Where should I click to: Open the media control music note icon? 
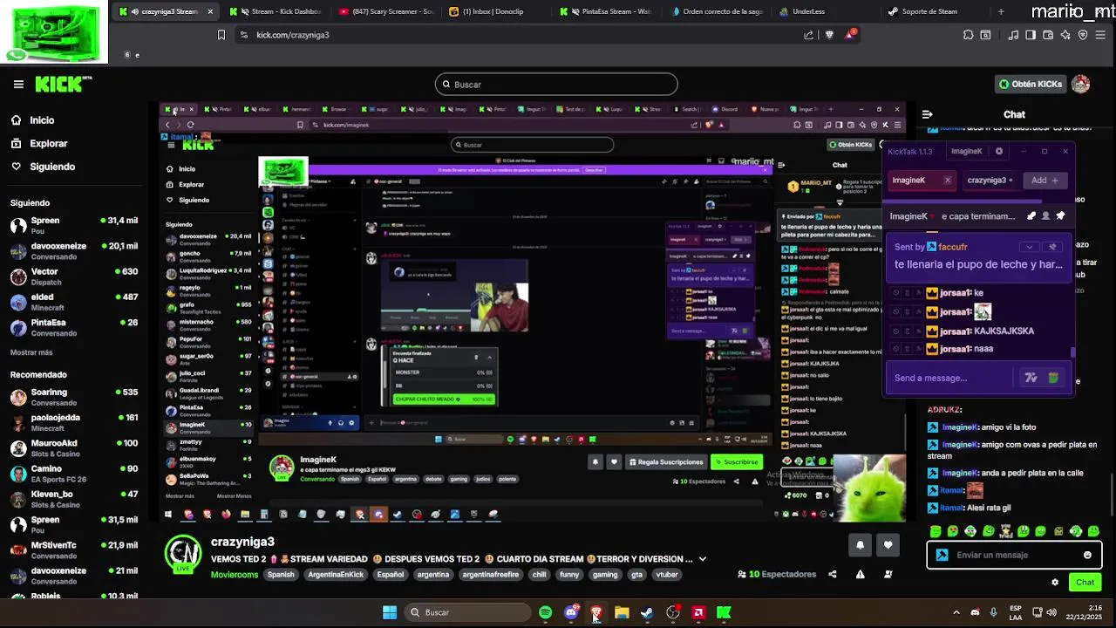click(1013, 35)
